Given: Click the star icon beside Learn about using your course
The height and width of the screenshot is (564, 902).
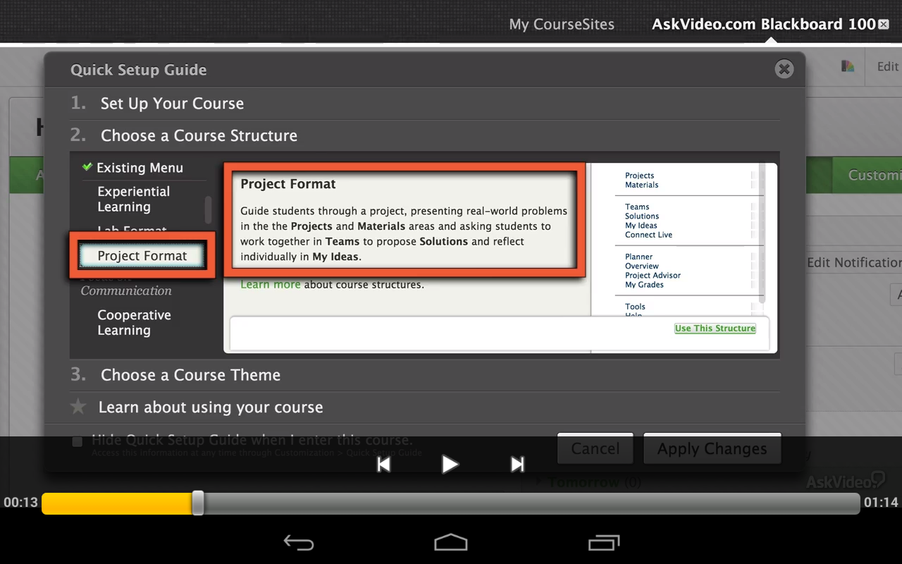Looking at the screenshot, I should 78,407.
